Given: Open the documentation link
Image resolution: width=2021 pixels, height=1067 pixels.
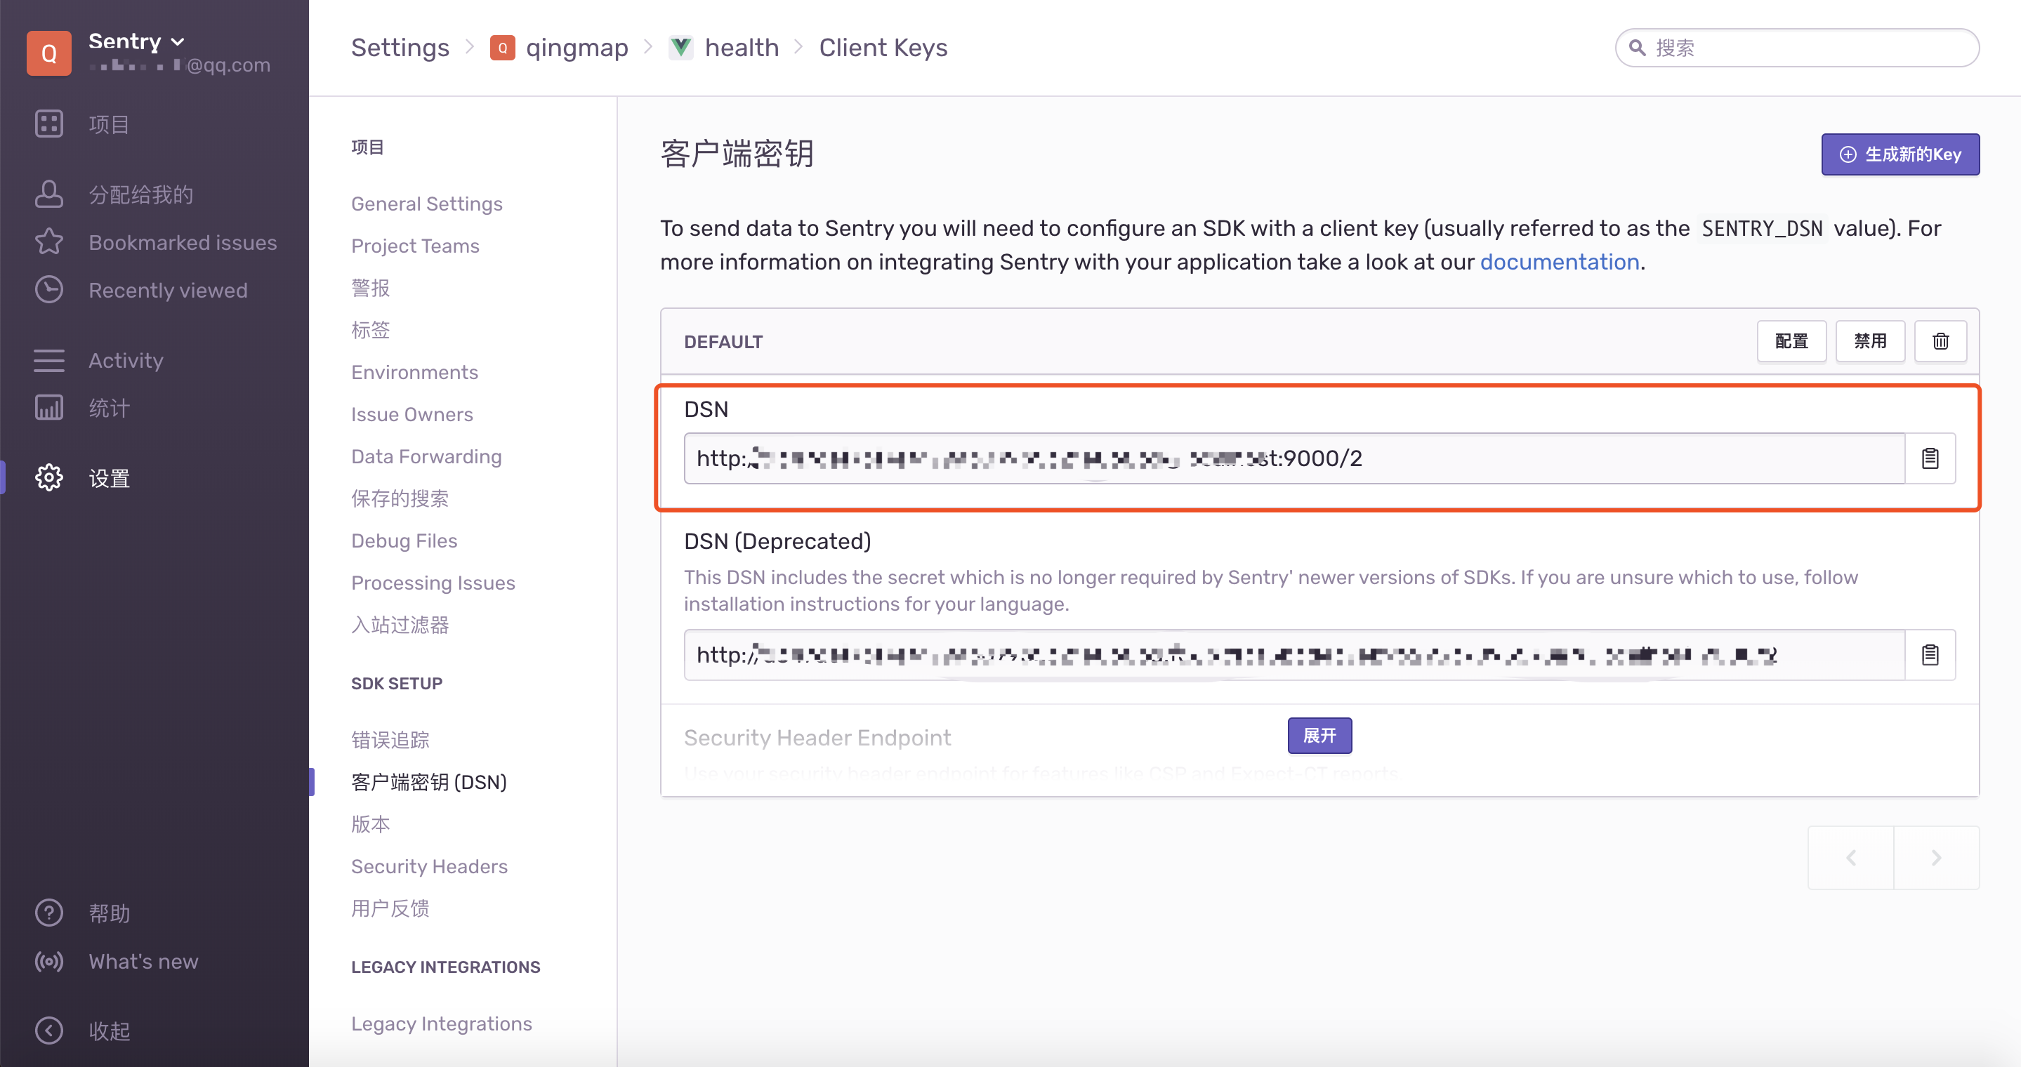Looking at the screenshot, I should point(1559,262).
